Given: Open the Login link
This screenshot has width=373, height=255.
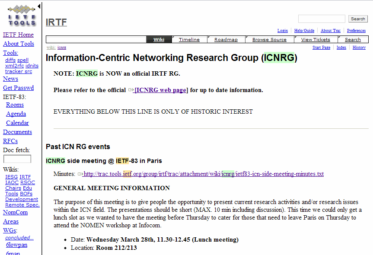Looking at the screenshot, I should (x=283, y=31).
